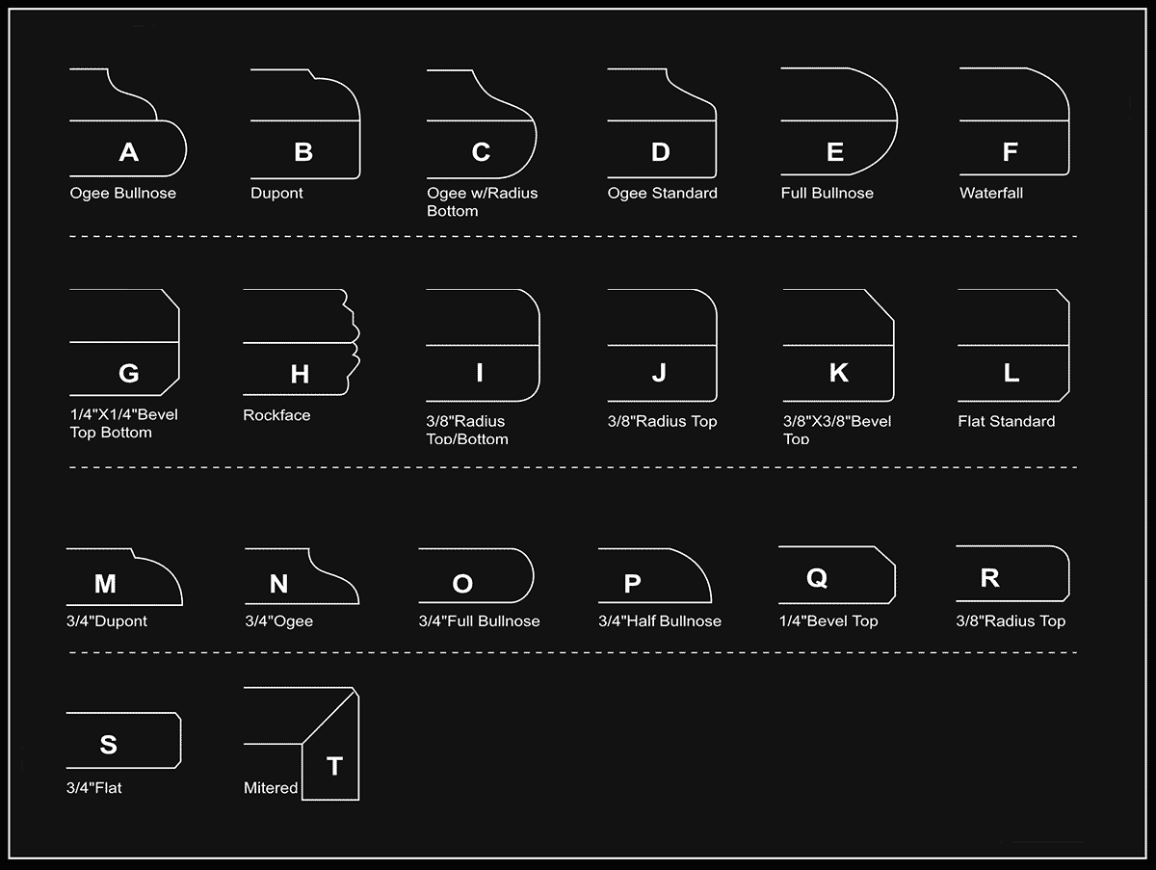This screenshot has width=1156, height=870.
Task: Click the "3/8"Radius Top/Bottom" label
Action: [466, 430]
